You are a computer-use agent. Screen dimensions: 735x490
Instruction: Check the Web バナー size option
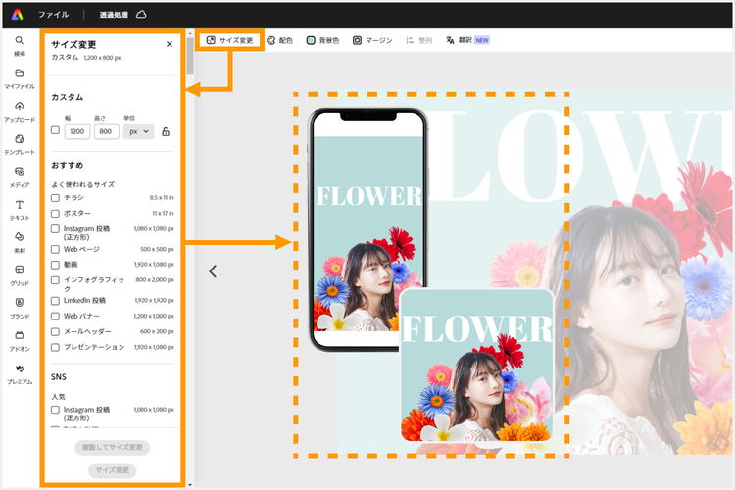pos(55,317)
